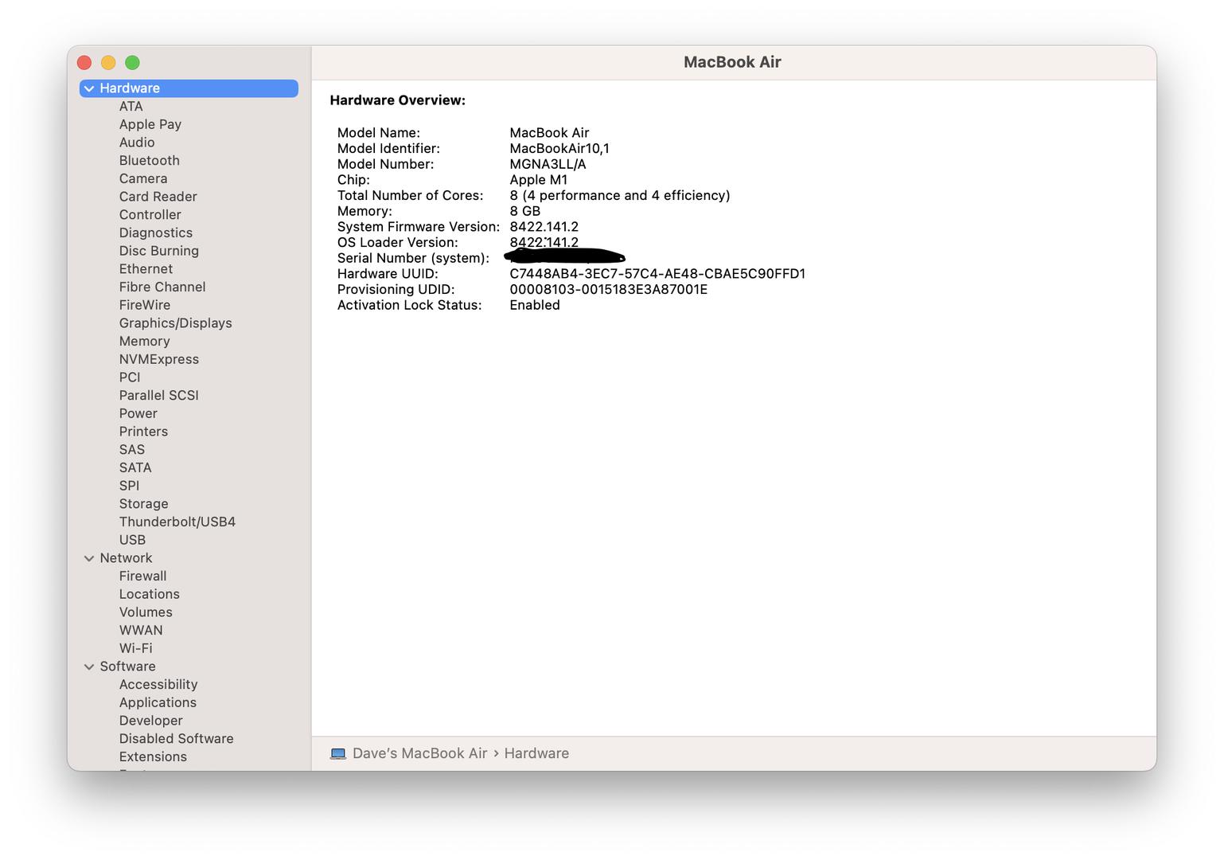The image size is (1224, 860).
Task: Click the MacBook Air window title
Action: click(732, 62)
